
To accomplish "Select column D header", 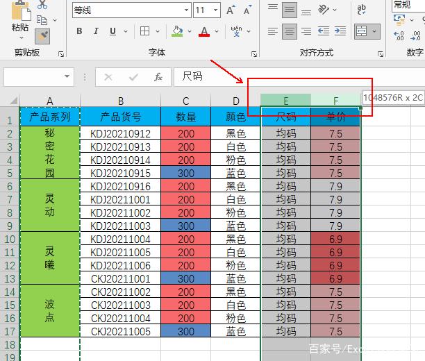I will (236, 101).
